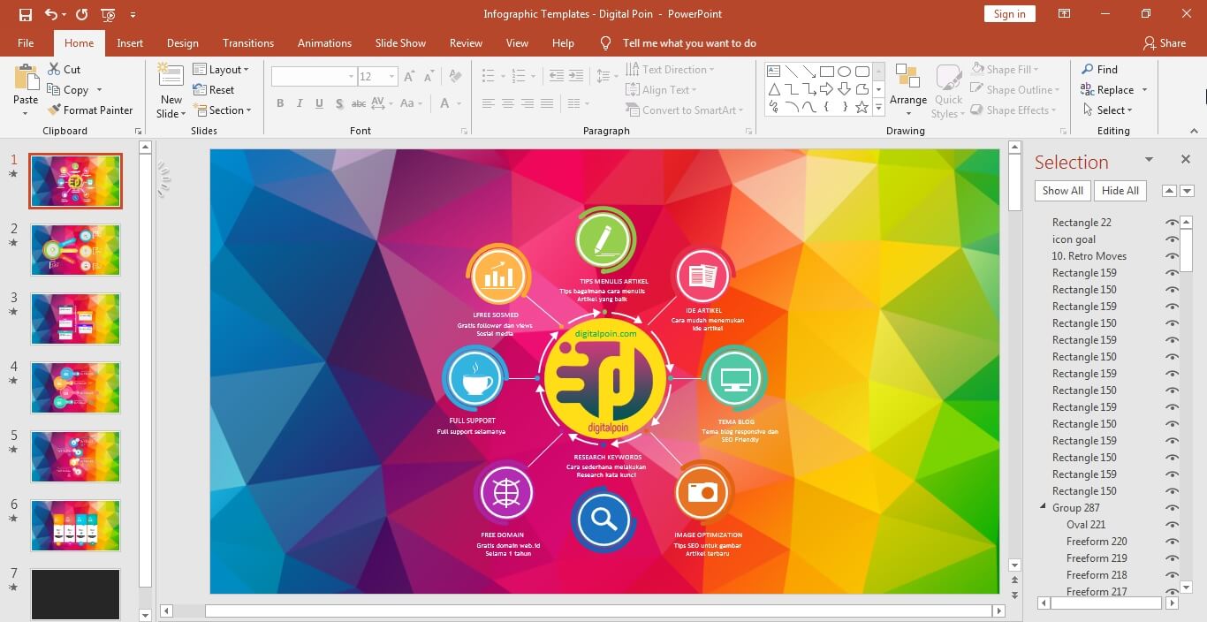Toggle Italic formatting
Image resolution: width=1207 pixels, height=622 pixels.
[300, 103]
